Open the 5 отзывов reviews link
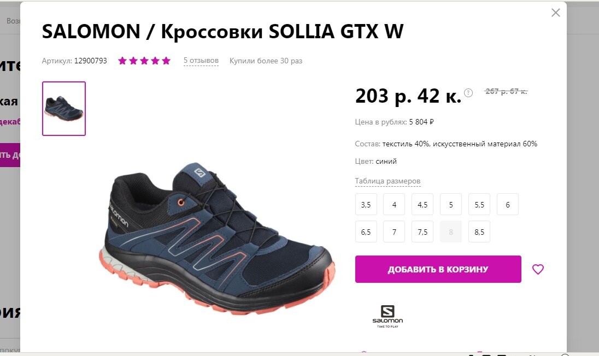The width and height of the screenshot is (599, 356). click(201, 61)
